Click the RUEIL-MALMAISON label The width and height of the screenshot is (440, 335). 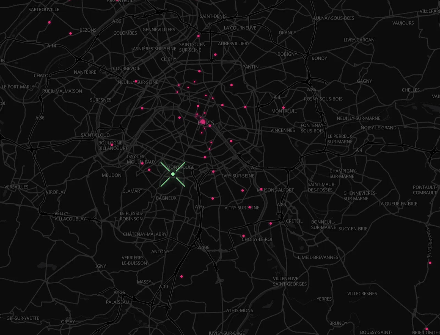(62, 91)
